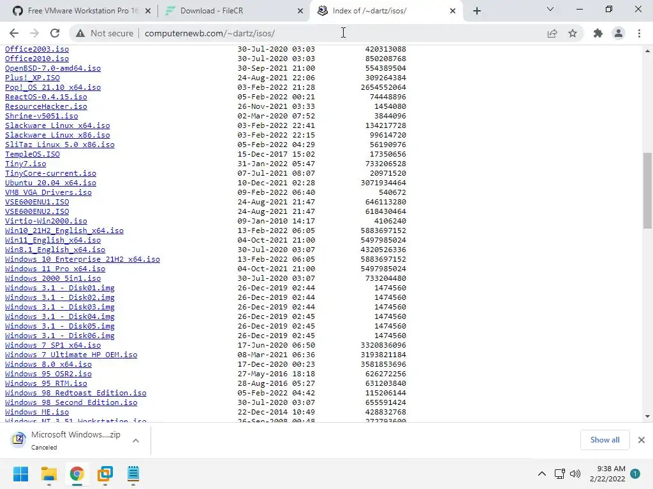The image size is (653, 489).
Task: Go back using the browser back arrow
Action: (14, 33)
